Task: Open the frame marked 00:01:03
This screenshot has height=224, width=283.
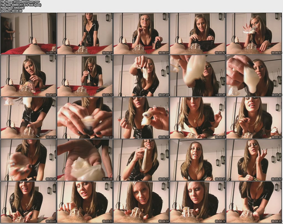Action: pos(28,75)
